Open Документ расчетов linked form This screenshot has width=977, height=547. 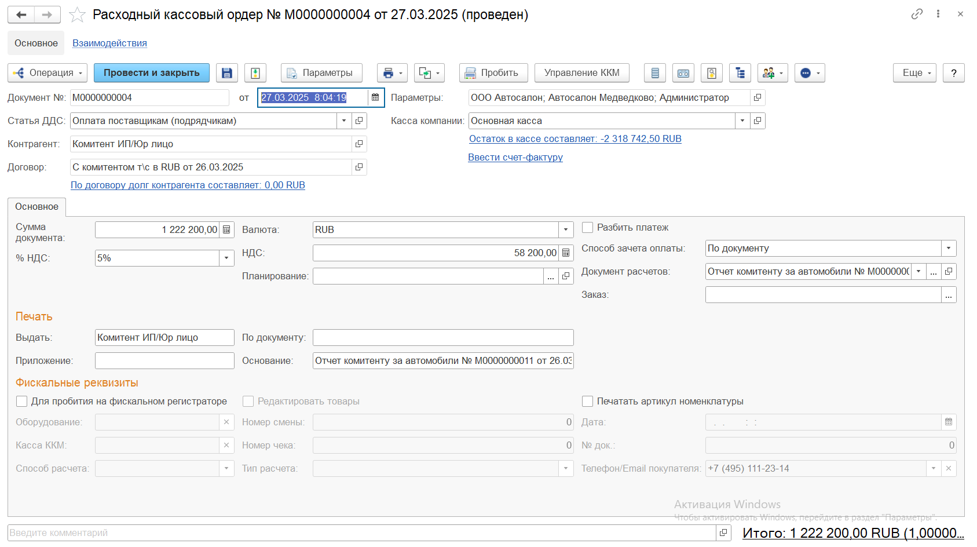tap(949, 271)
